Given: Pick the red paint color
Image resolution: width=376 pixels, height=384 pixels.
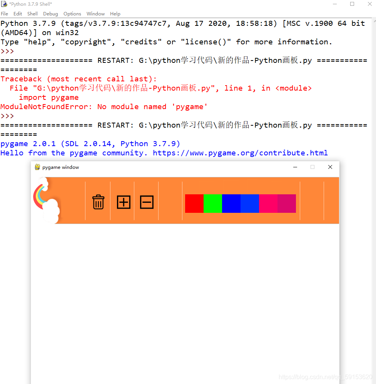Looking at the screenshot, I should point(194,204).
